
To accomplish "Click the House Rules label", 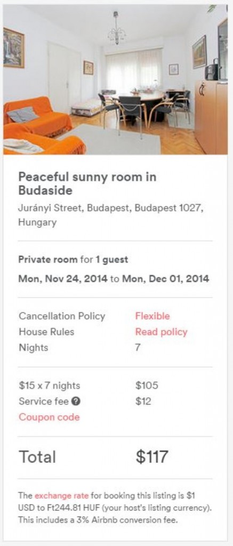I will pyautogui.click(x=46, y=332).
